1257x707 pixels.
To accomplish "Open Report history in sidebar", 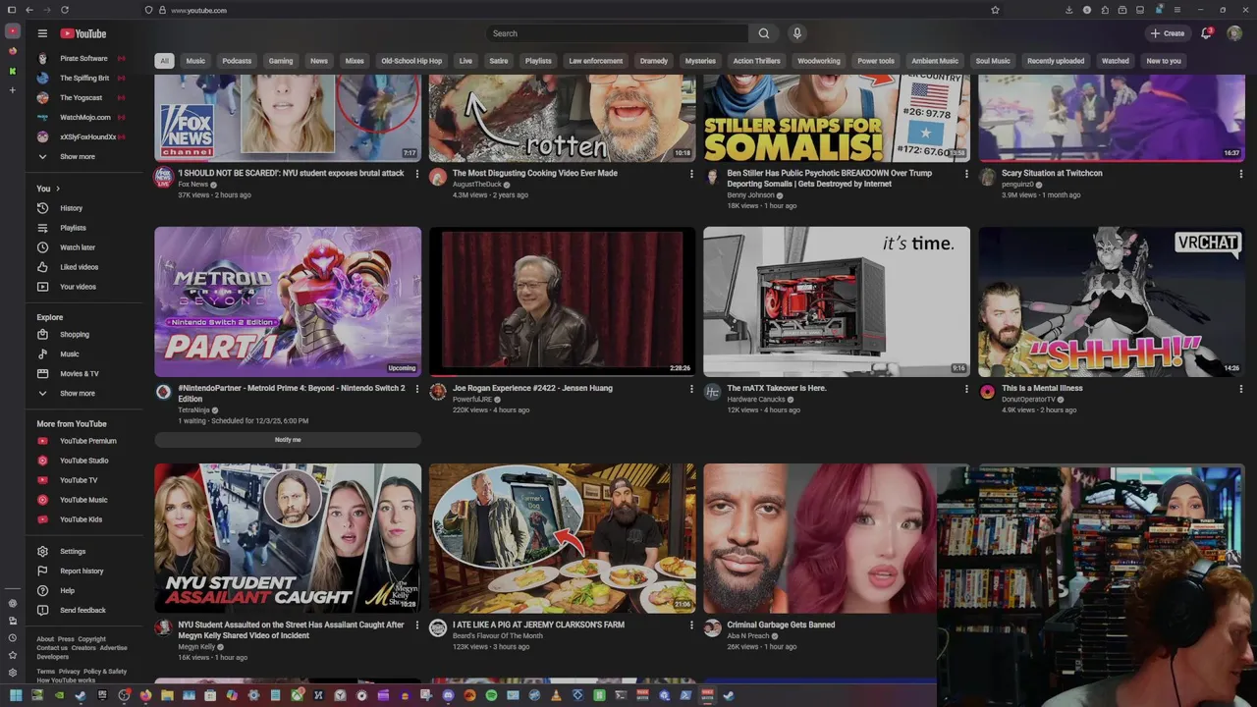I will pos(82,571).
